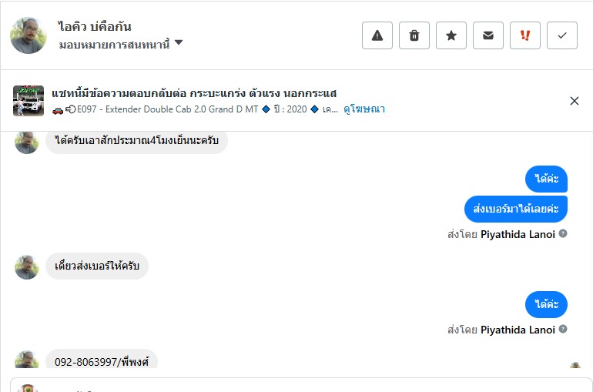Click the warning triangle report icon
Screen dimensions: 593x392
pos(377,35)
